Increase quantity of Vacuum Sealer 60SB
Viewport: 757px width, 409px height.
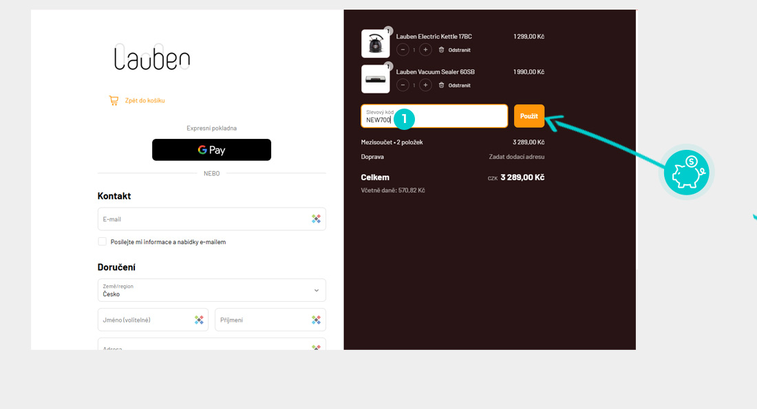(x=425, y=85)
